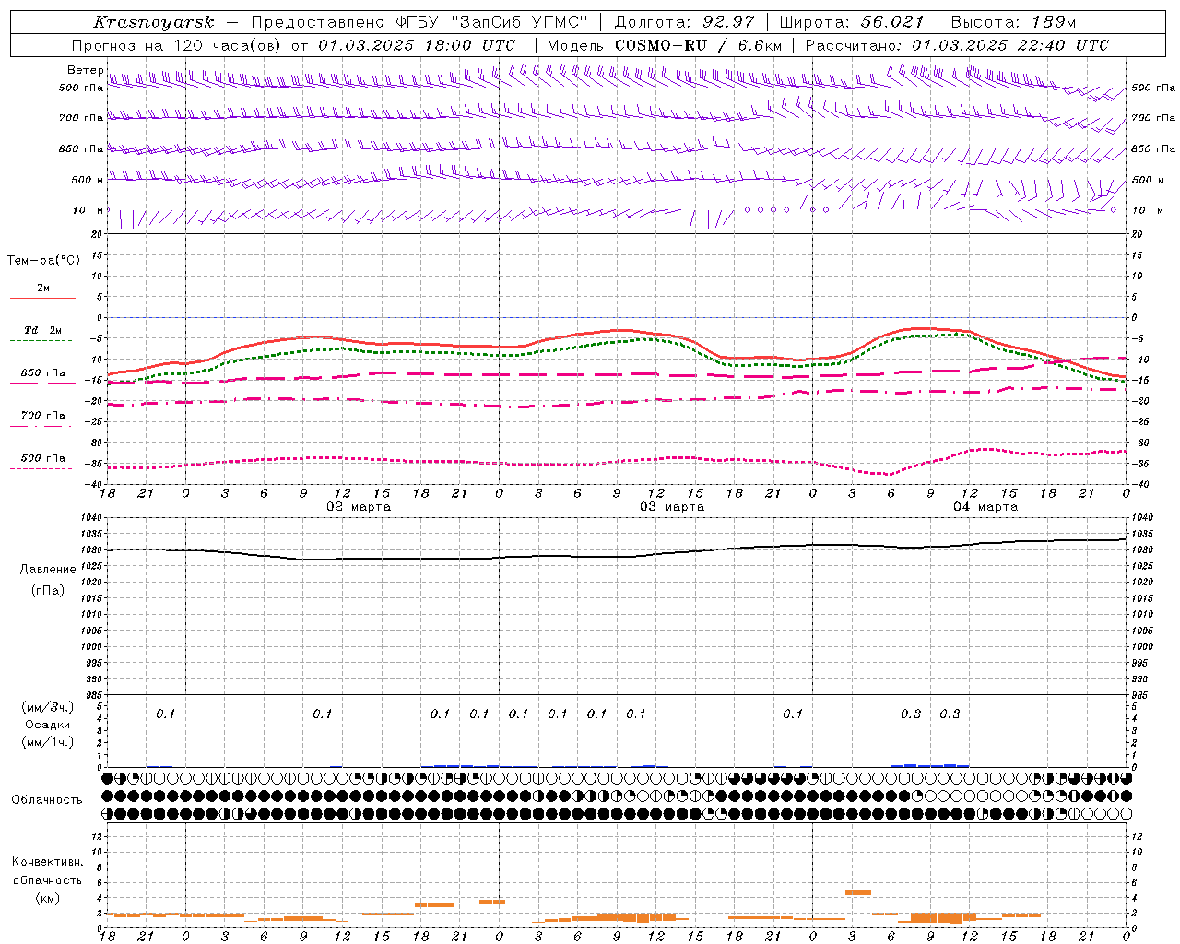Image resolution: width=1180 pixels, height=944 pixels.
Task: Click the Рассчитано: 01.03.2025 22:40 UTC text
Action: click(957, 45)
